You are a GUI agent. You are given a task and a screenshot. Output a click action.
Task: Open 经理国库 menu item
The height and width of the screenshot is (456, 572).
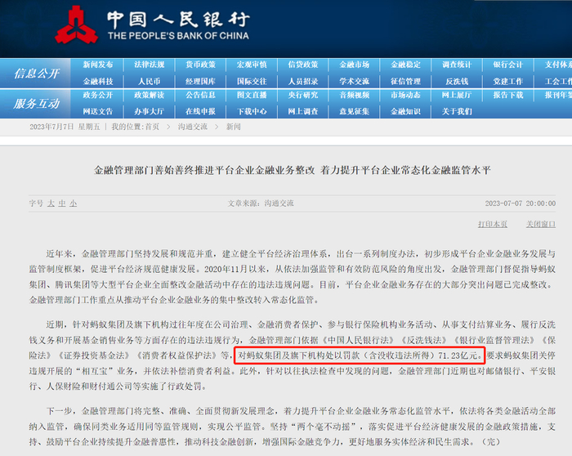(201, 82)
